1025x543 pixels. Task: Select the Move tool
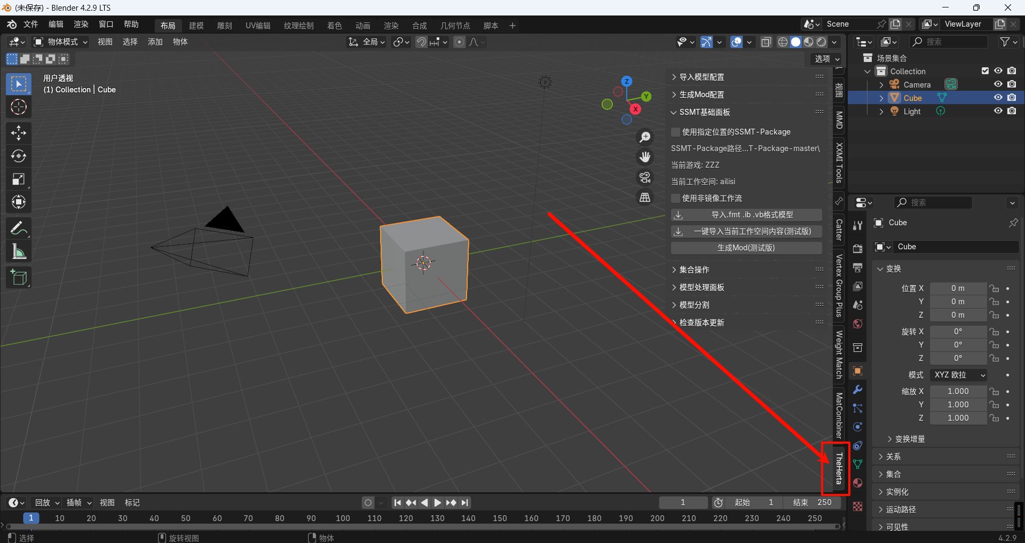coord(19,133)
